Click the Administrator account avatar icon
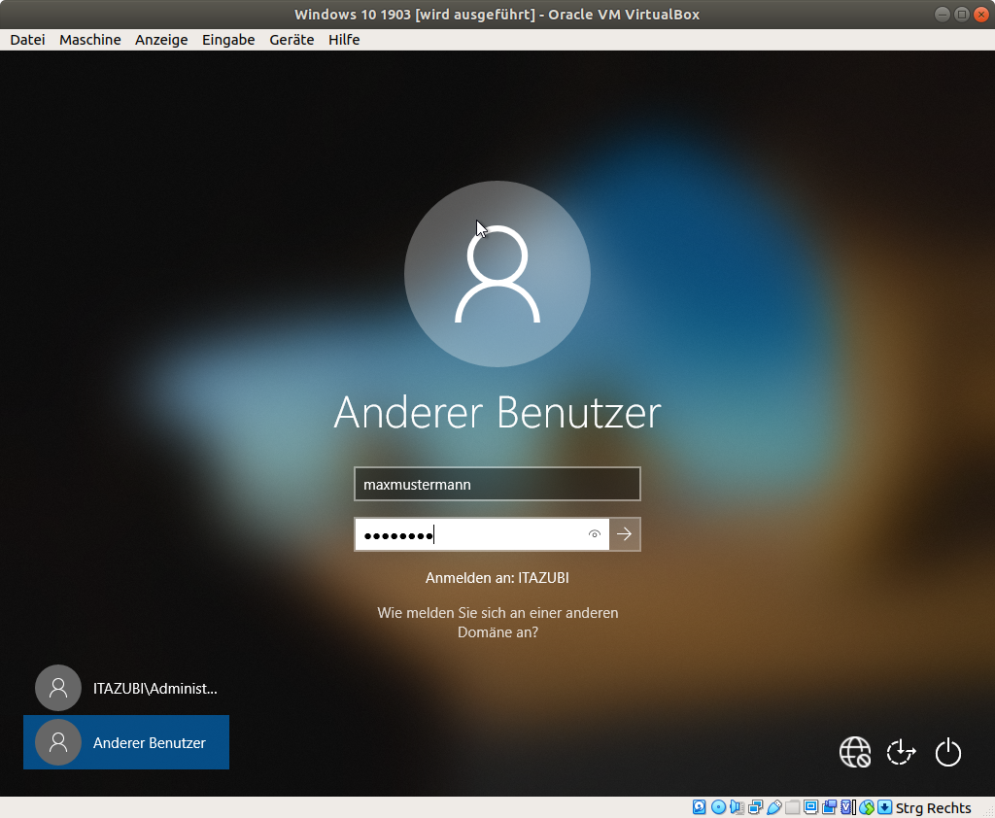The height and width of the screenshot is (818, 995). 58,688
